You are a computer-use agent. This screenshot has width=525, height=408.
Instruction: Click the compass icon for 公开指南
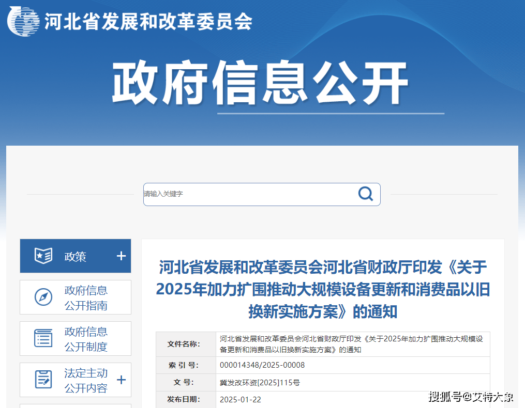(x=43, y=297)
